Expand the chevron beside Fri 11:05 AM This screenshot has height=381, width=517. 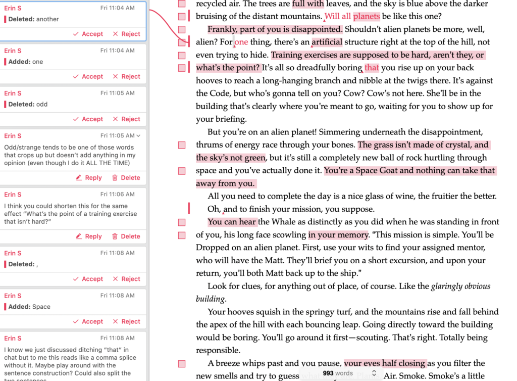point(138,136)
